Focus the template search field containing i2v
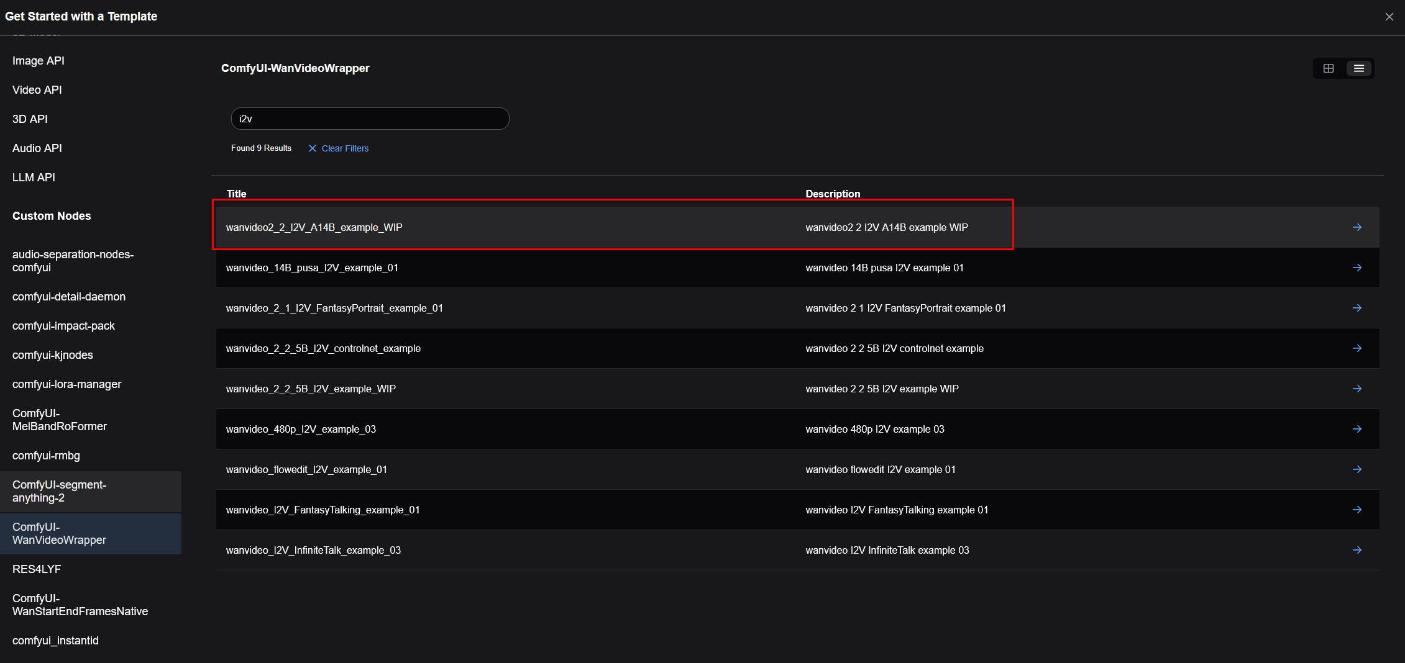 point(370,119)
